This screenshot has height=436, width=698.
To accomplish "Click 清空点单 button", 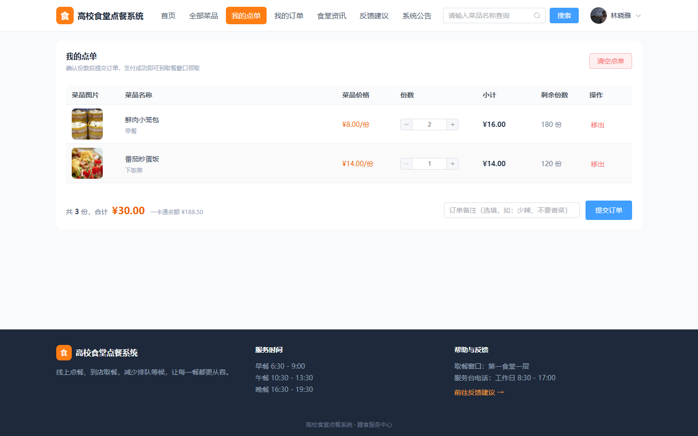I will pos(611,61).
